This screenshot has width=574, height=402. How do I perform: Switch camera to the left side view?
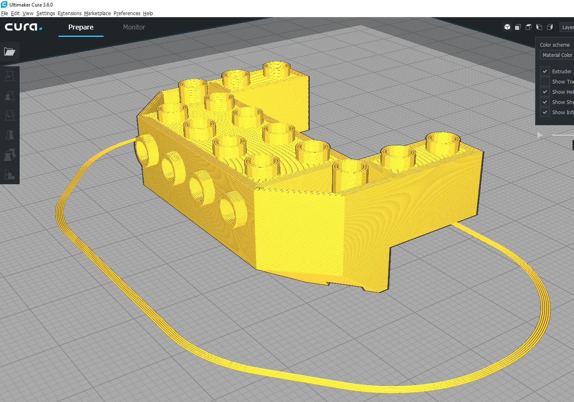(539, 27)
